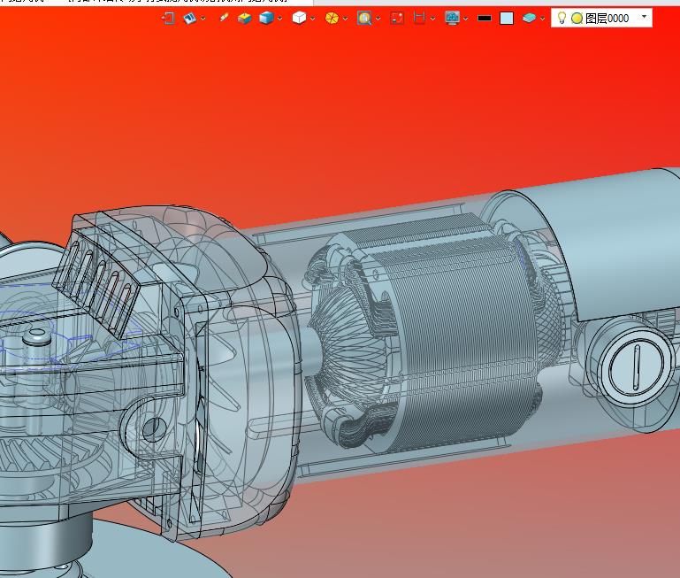Viewport: 680px width, 578px height.
Task: Click the teal slab icon
Action: 529,19
